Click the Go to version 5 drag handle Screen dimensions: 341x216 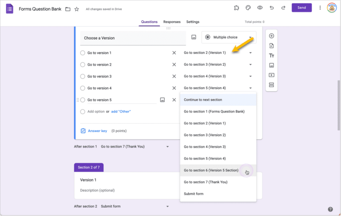pos(78,100)
